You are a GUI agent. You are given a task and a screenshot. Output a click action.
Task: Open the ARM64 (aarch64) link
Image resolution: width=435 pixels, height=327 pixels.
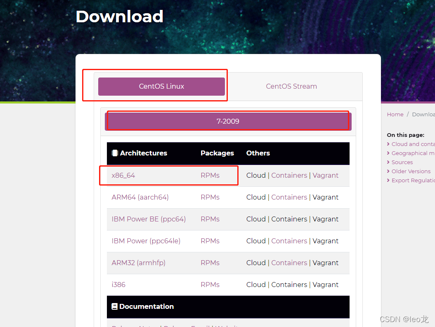point(140,197)
